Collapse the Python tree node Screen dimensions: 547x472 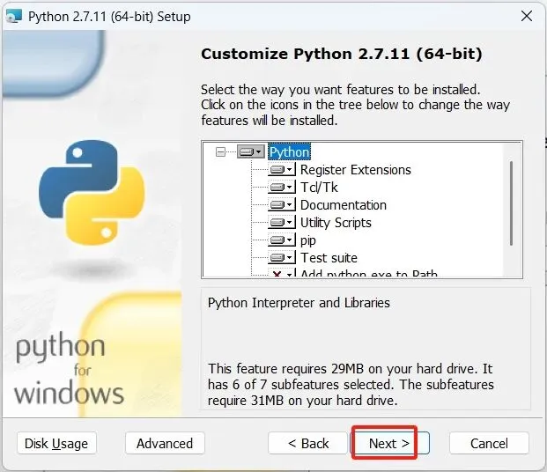click(x=221, y=152)
